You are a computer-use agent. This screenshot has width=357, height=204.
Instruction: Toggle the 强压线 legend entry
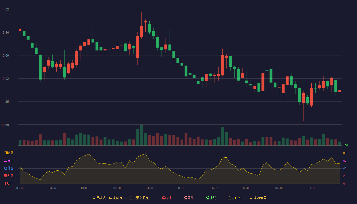click(164, 198)
